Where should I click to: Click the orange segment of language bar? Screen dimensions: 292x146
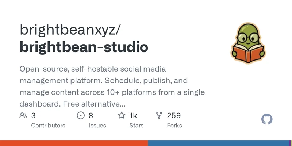coord(74,143)
